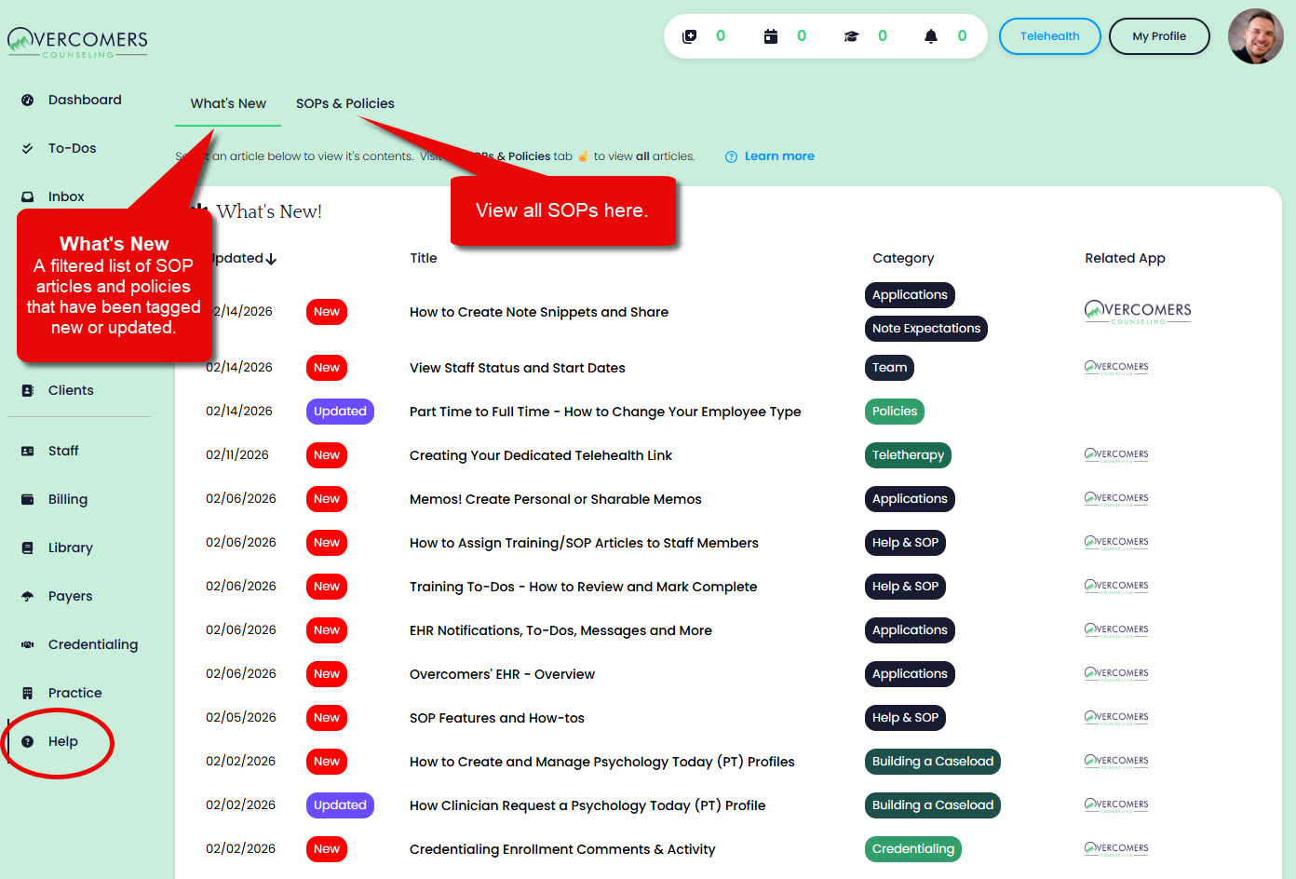Click the Clients contact icon
This screenshot has width=1296, height=879.
point(28,390)
